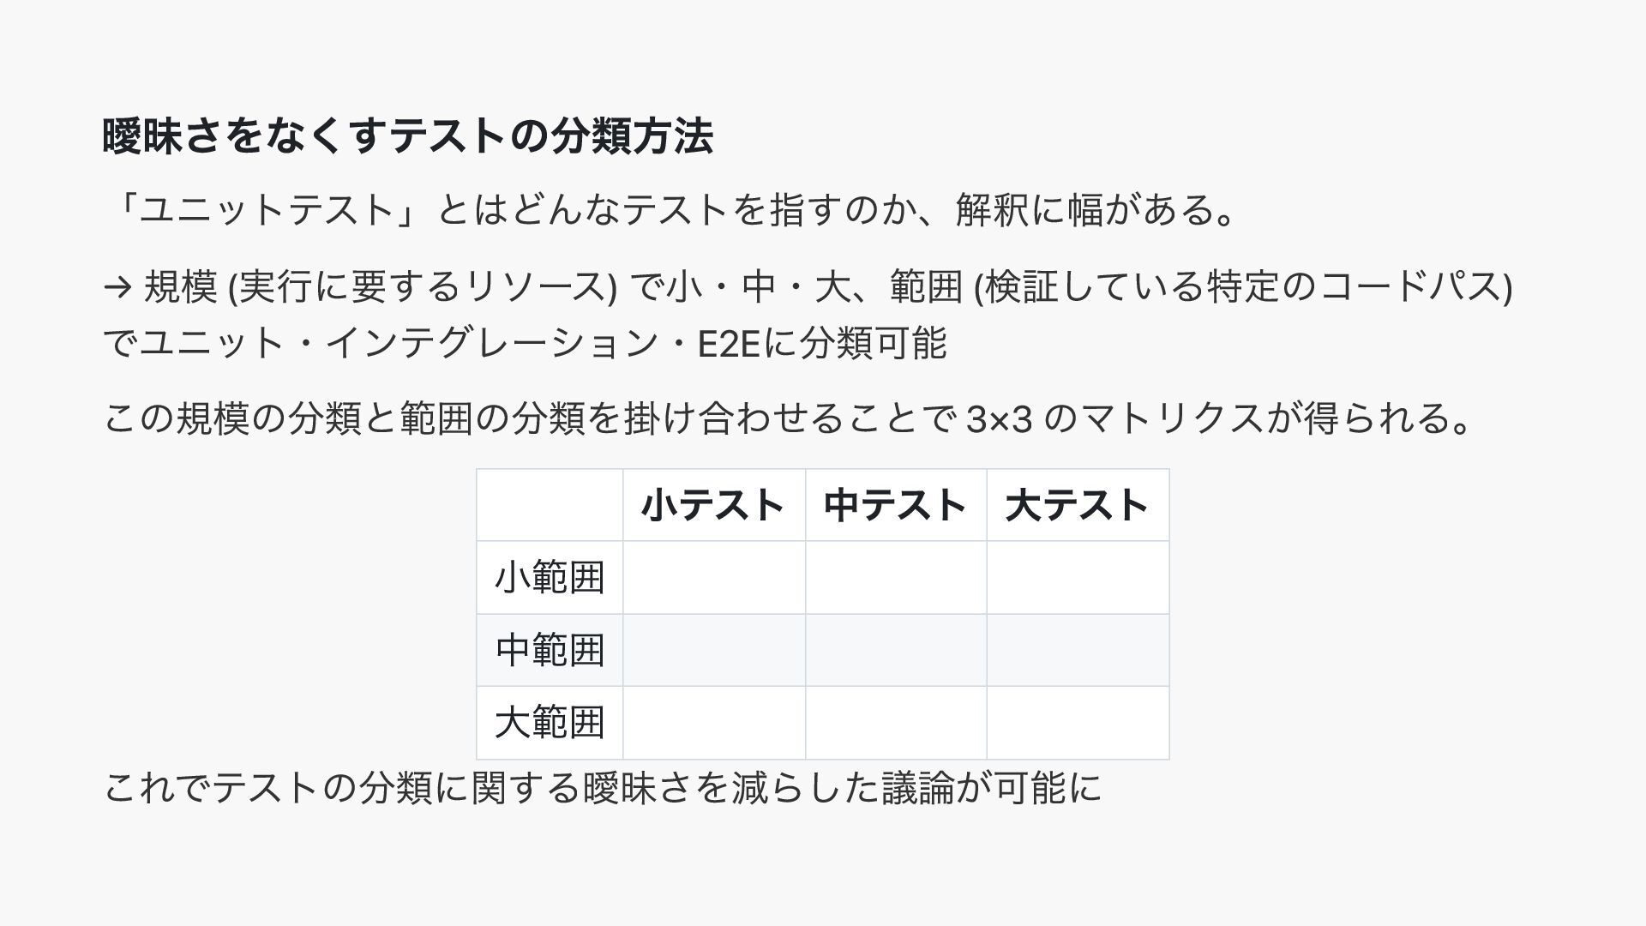Select the 大テスト column header
This screenshot has width=1646, height=926.
(1078, 505)
